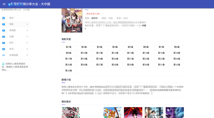Expand the 综艺 submenu chevron
Viewport: 214px width, 118px height.
pos(27,43)
